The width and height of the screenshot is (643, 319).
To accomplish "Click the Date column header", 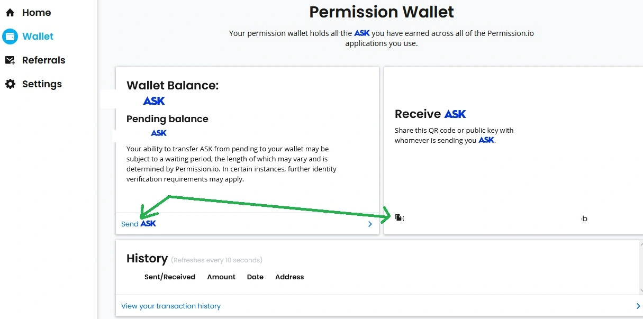I will [x=255, y=277].
